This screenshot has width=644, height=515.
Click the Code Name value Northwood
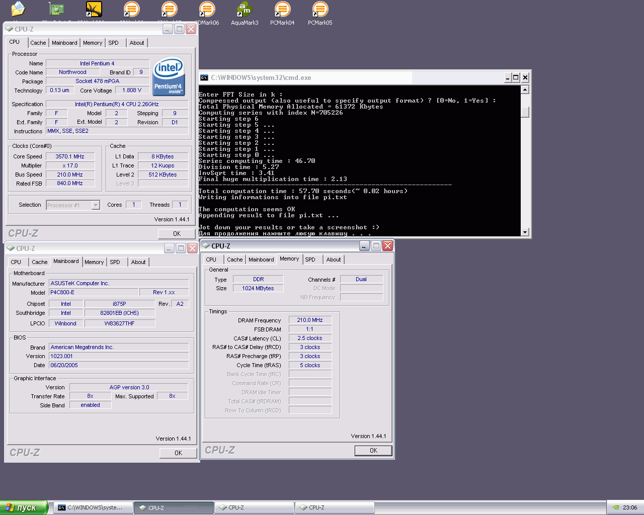point(72,72)
